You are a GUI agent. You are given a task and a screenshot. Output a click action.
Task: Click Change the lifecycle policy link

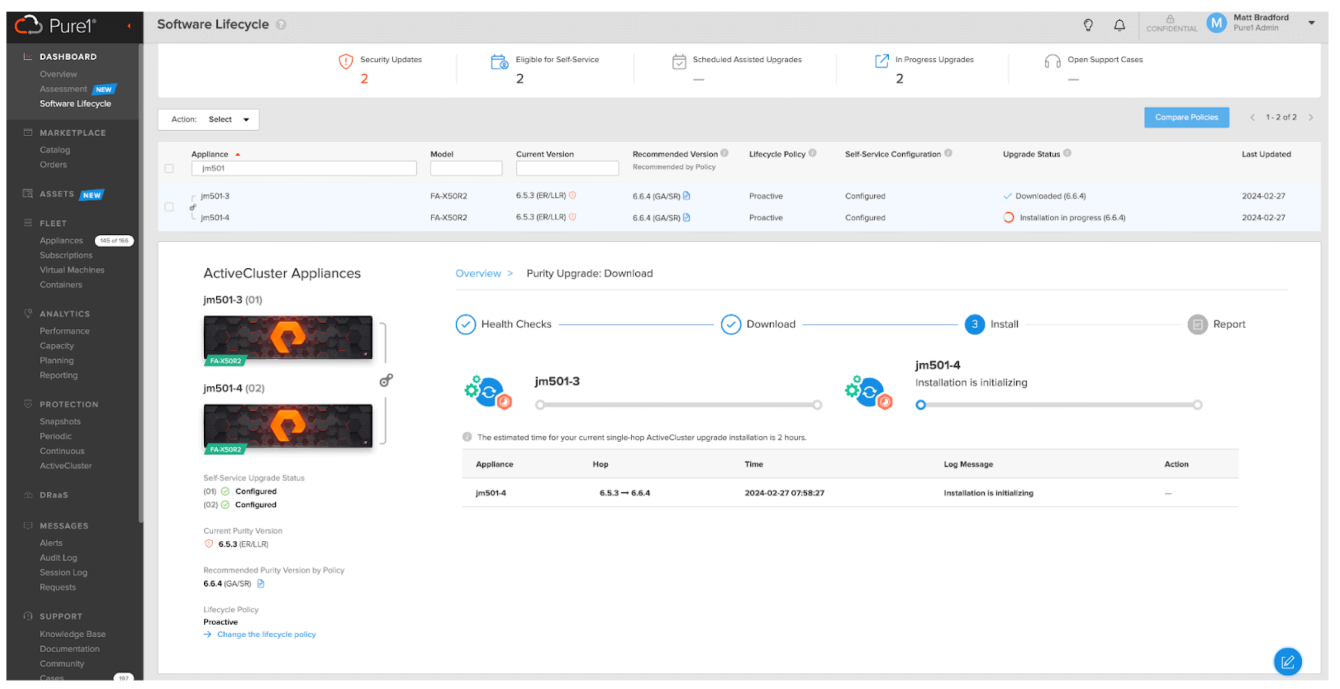266,634
